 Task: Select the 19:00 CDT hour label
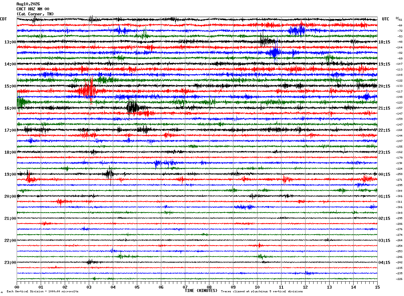coord(10,174)
